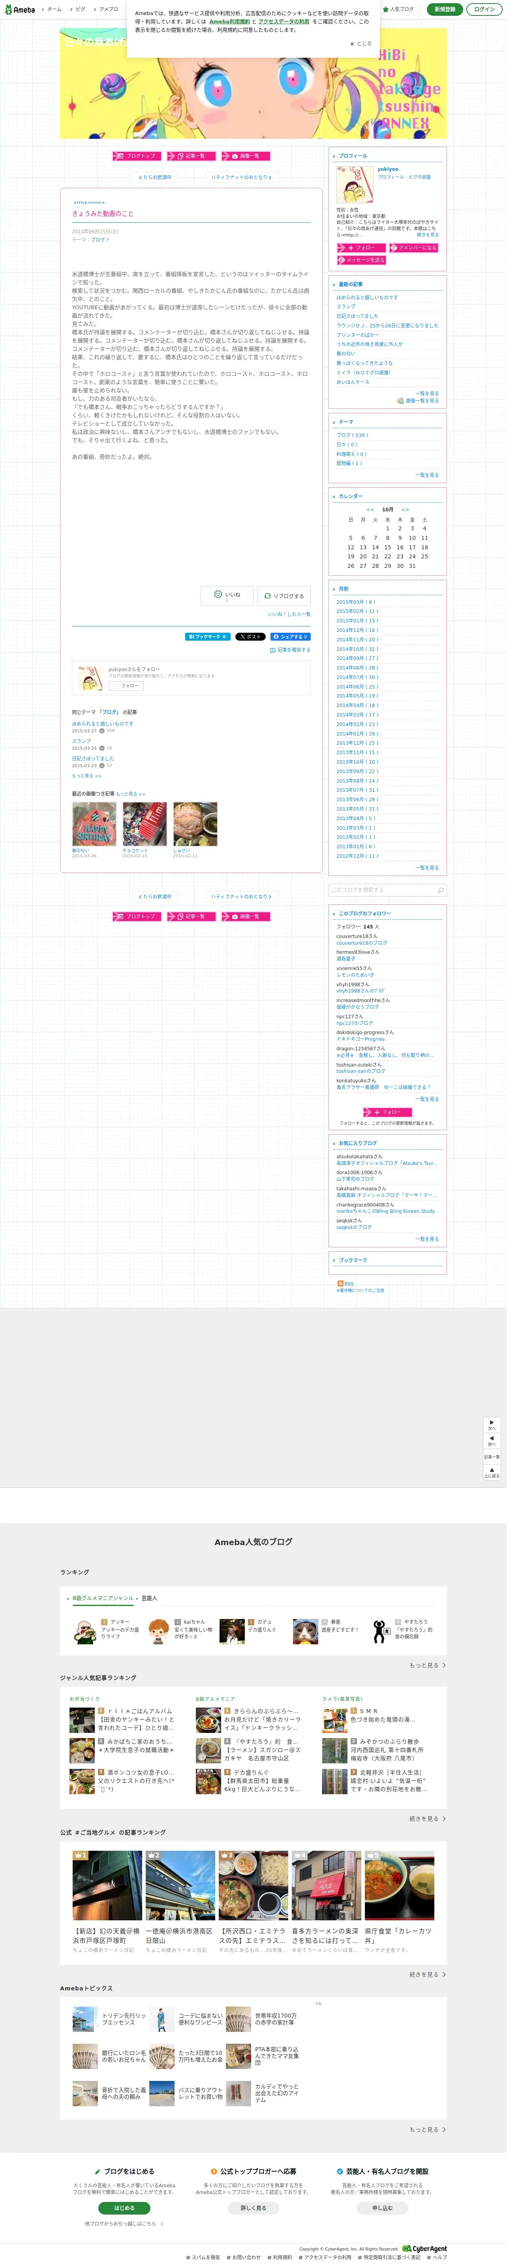This screenshot has width=507, height=2264.
Task: Click the green 新規登録 button
Action: (445, 9)
